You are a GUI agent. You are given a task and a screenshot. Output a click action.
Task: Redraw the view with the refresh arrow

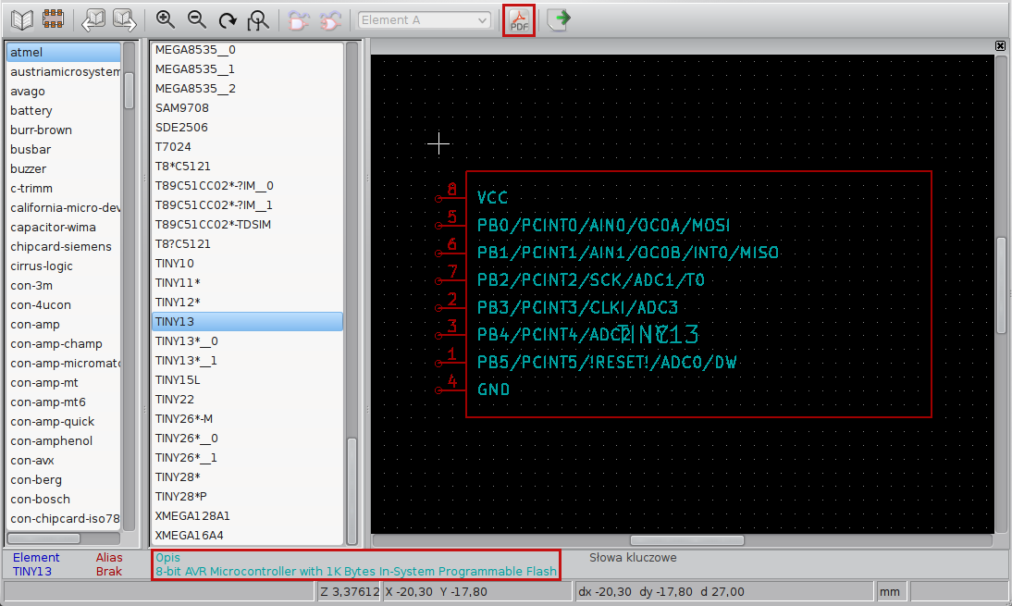(228, 20)
